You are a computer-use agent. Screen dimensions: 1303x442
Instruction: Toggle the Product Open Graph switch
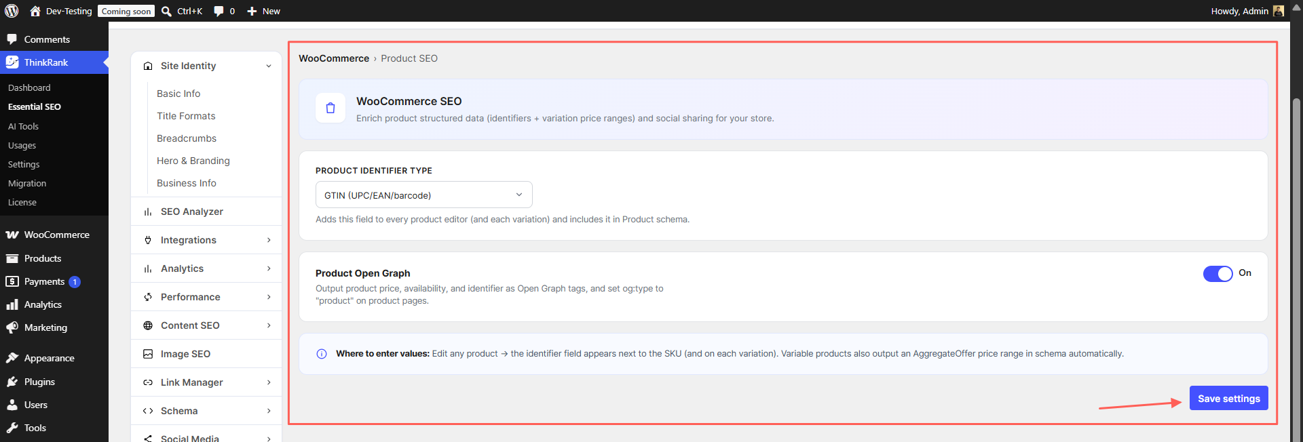pyautogui.click(x=1218, y=273)
